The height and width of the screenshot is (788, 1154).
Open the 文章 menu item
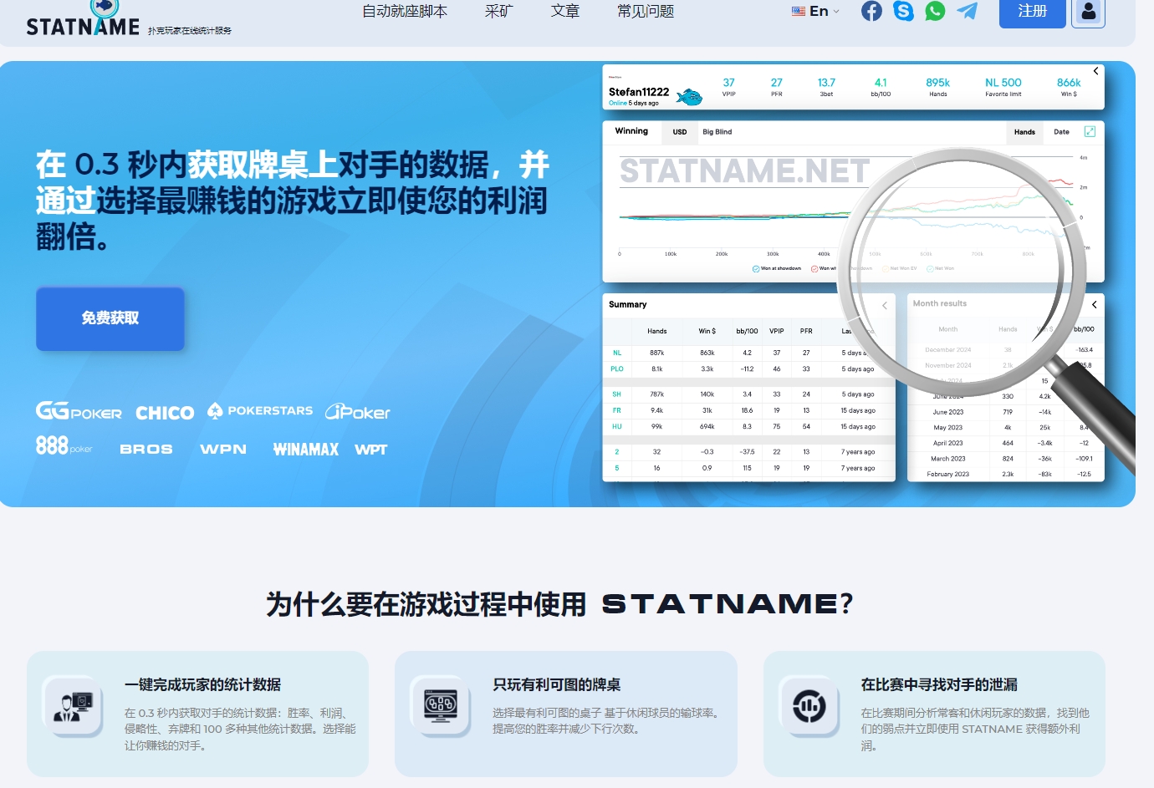click(565, 12)
